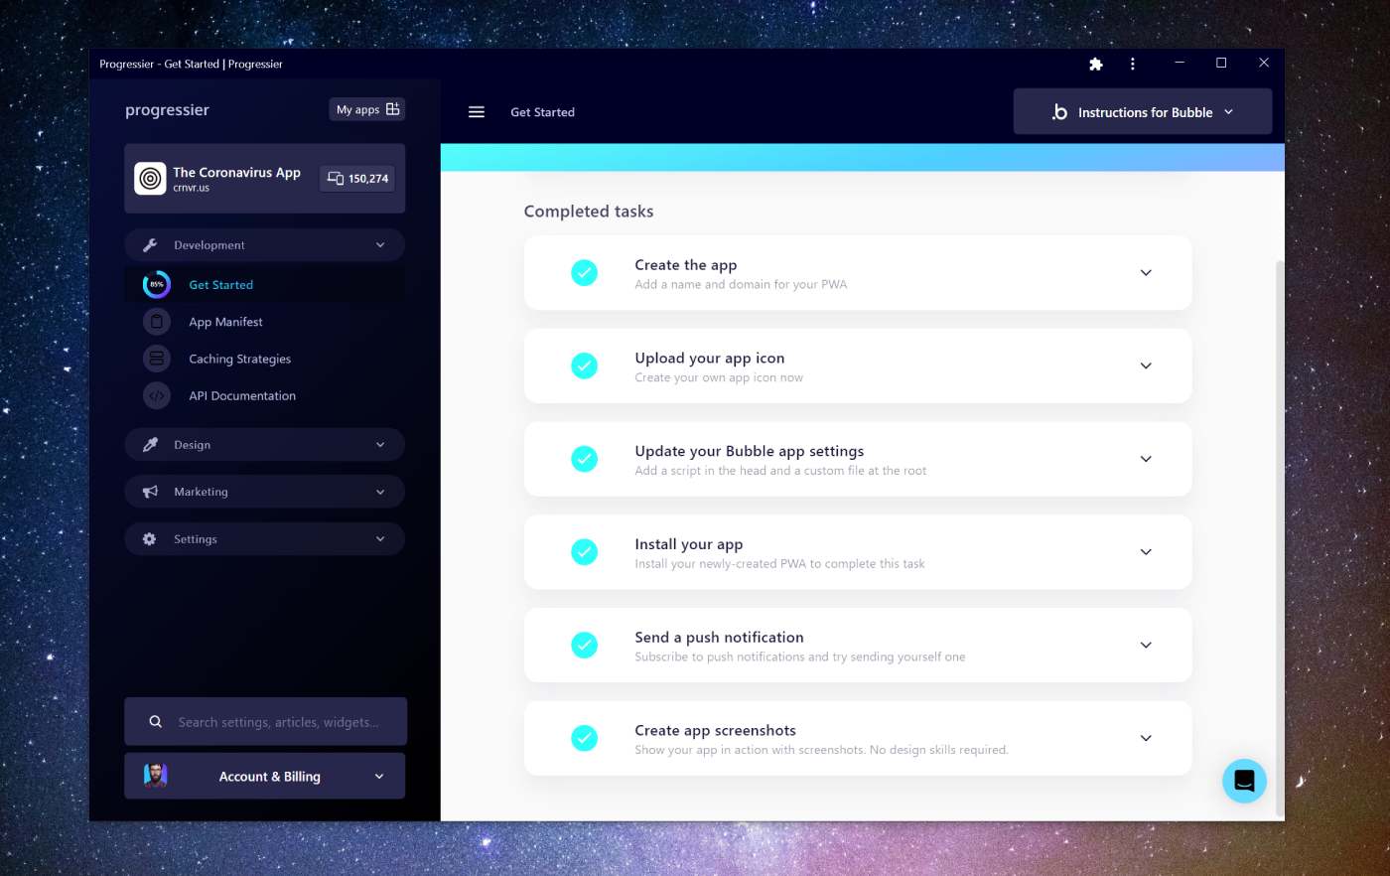Screen dimensions: 1390x876
Task: Click the 'Create your own app icon now' subtitle
Action: pos(719,377)
